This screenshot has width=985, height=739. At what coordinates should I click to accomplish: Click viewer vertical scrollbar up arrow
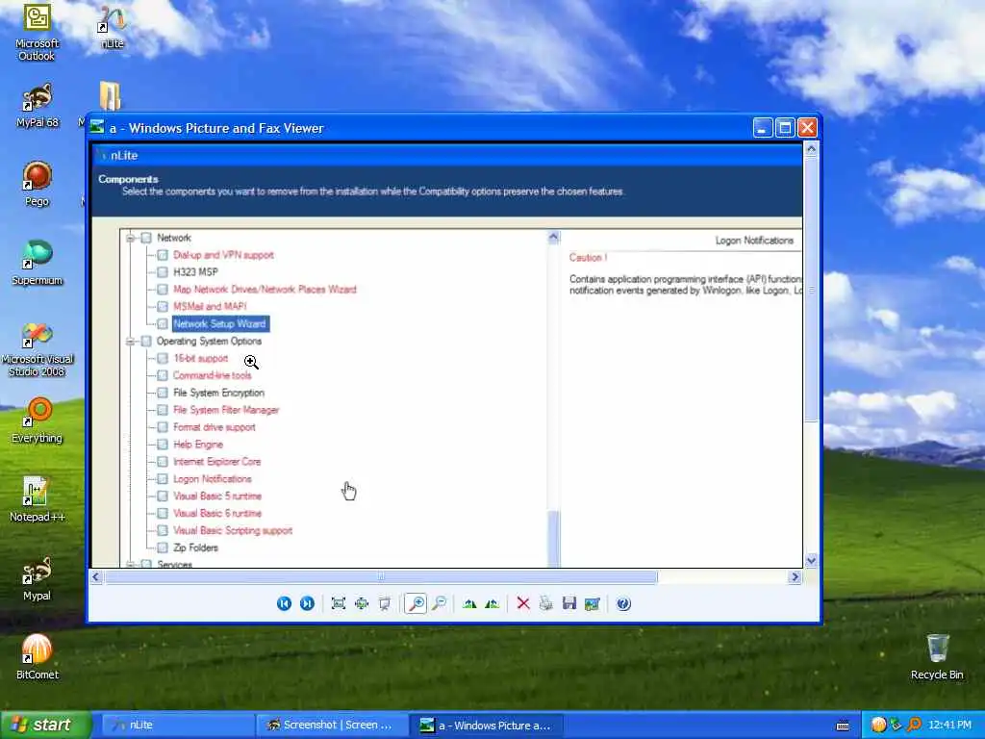(x=811, y=149)
